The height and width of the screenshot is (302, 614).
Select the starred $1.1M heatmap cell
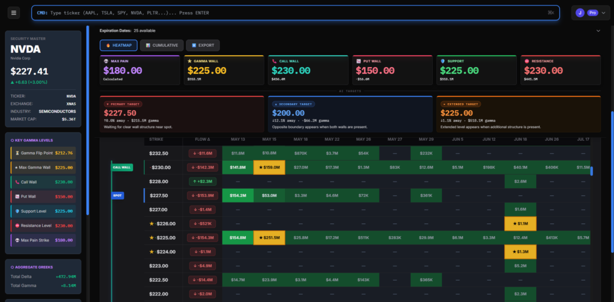[520, 224]
